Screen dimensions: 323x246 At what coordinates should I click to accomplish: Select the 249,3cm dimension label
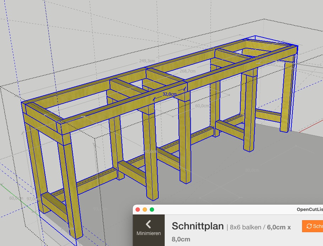click(147, 61)
